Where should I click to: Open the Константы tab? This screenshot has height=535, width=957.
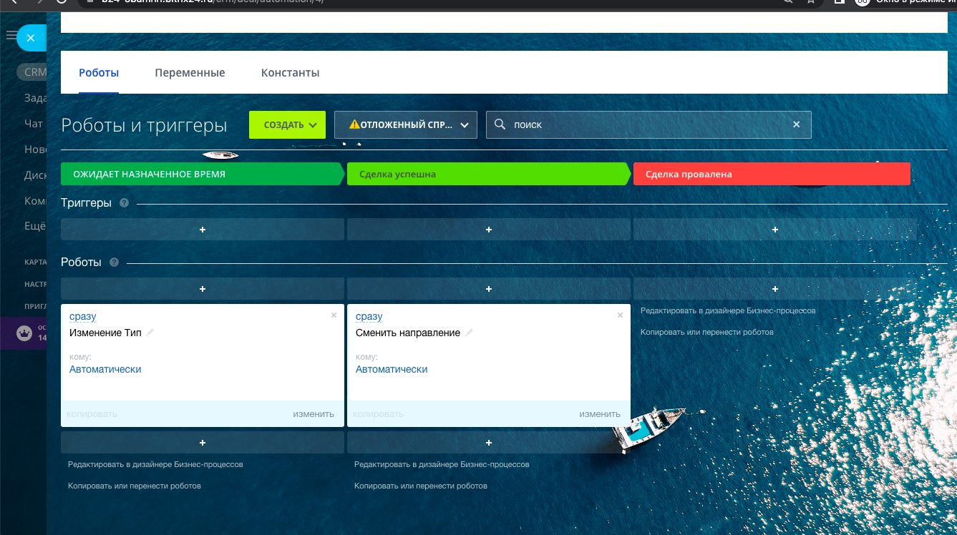pyautogui.click(x=290, y=73)
